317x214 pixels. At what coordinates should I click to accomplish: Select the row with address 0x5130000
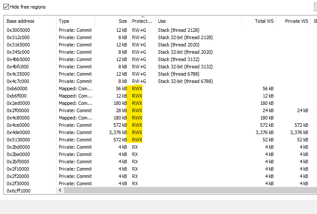[160, 140]
